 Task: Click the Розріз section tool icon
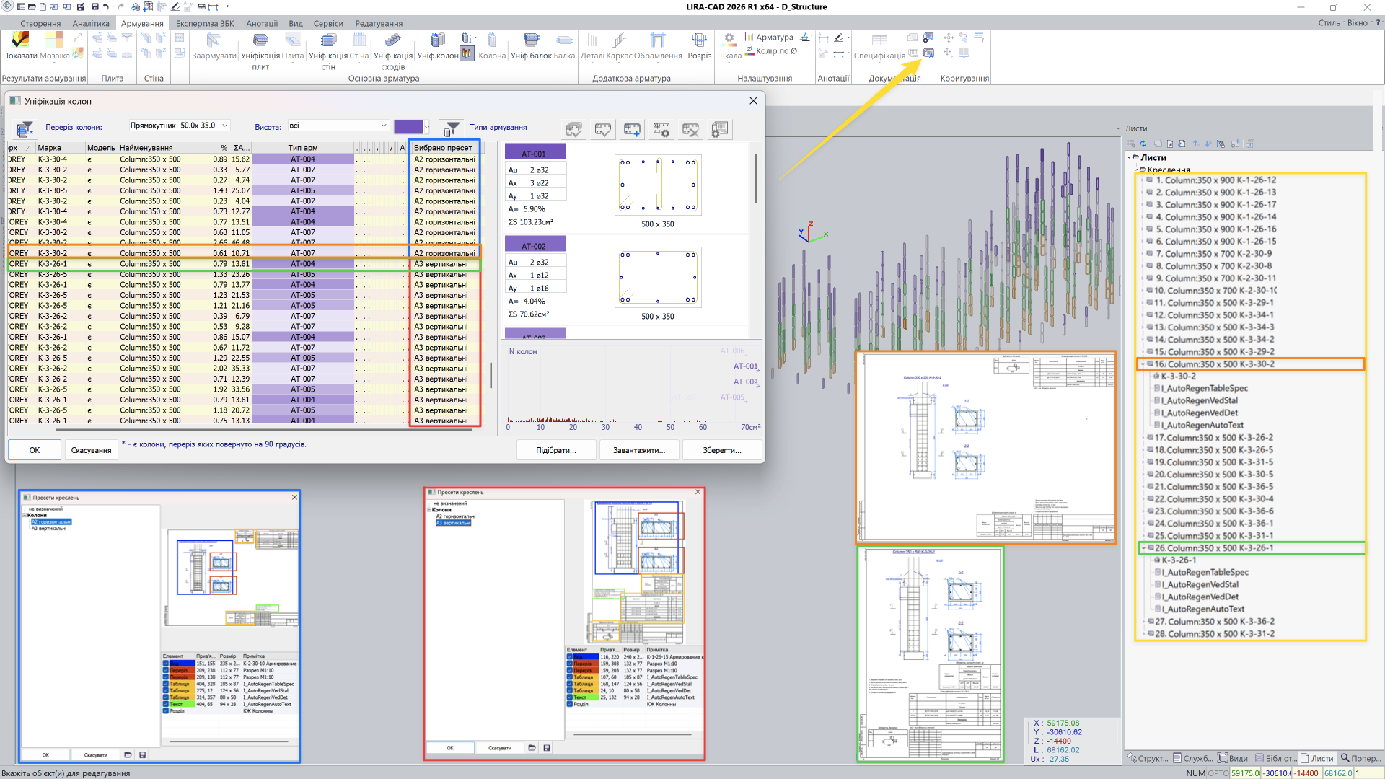click(x=699, y=41)
